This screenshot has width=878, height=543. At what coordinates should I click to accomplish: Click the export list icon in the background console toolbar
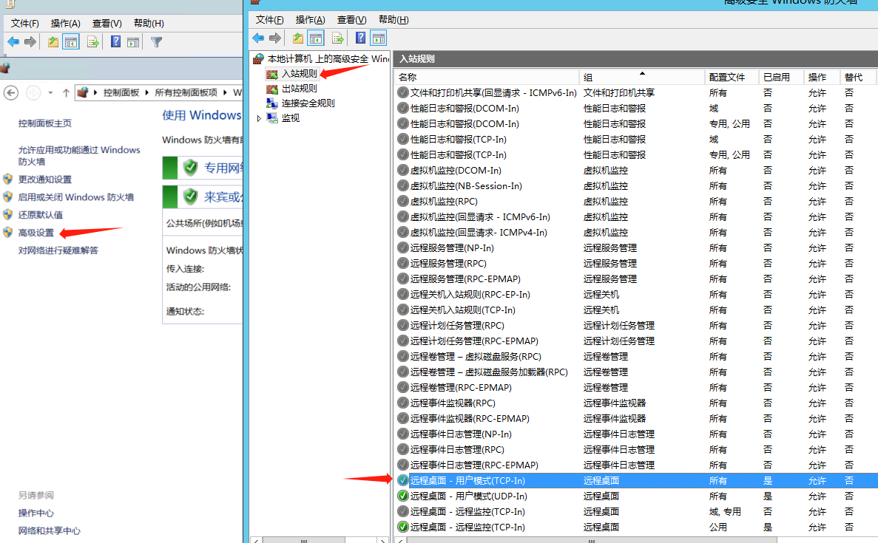pyautogui.click(x=93, y=42)
